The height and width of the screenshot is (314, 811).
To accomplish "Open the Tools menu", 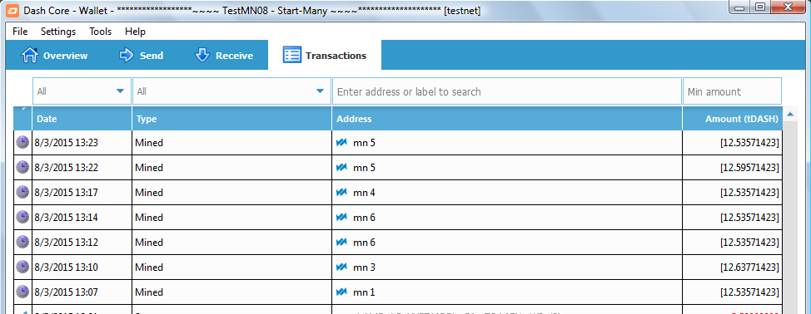I will tap(101, 32).
